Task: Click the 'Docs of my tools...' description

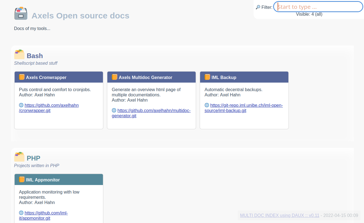Action: [32, 29]
